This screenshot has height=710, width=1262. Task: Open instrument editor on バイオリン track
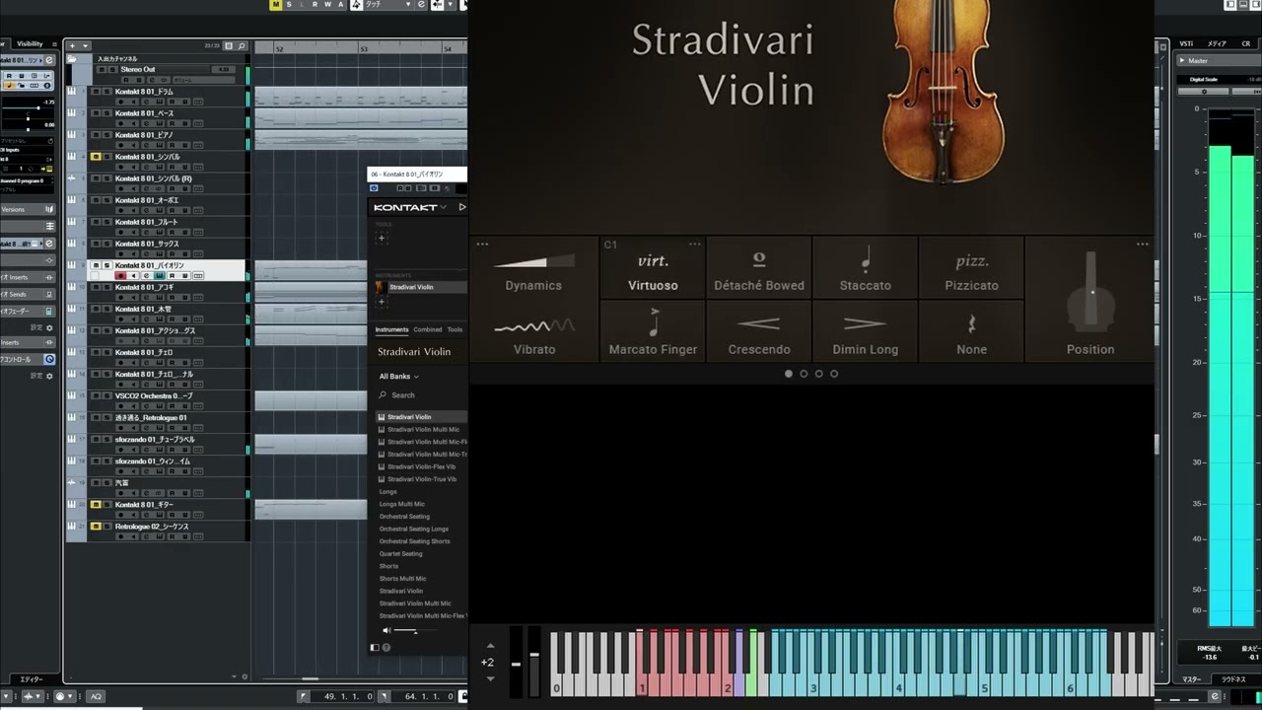coord(159,276)
